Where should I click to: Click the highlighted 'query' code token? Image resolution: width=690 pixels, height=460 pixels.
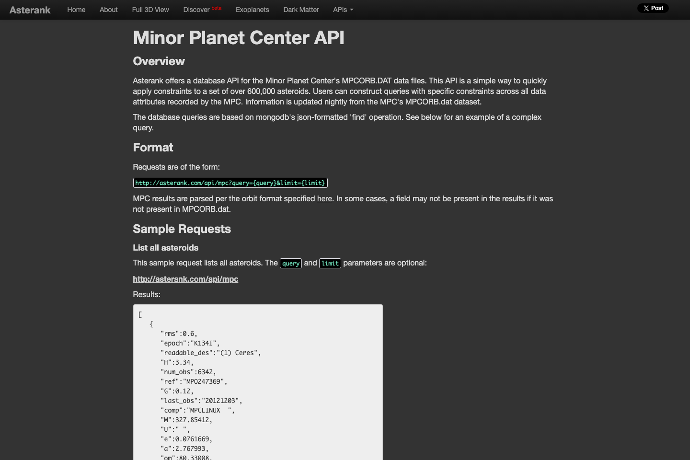click(x=290, y=263)
